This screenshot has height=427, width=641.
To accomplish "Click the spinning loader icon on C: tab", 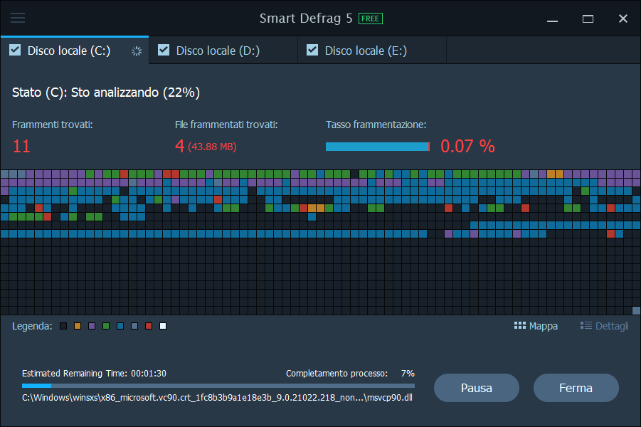I will [137, 51].
